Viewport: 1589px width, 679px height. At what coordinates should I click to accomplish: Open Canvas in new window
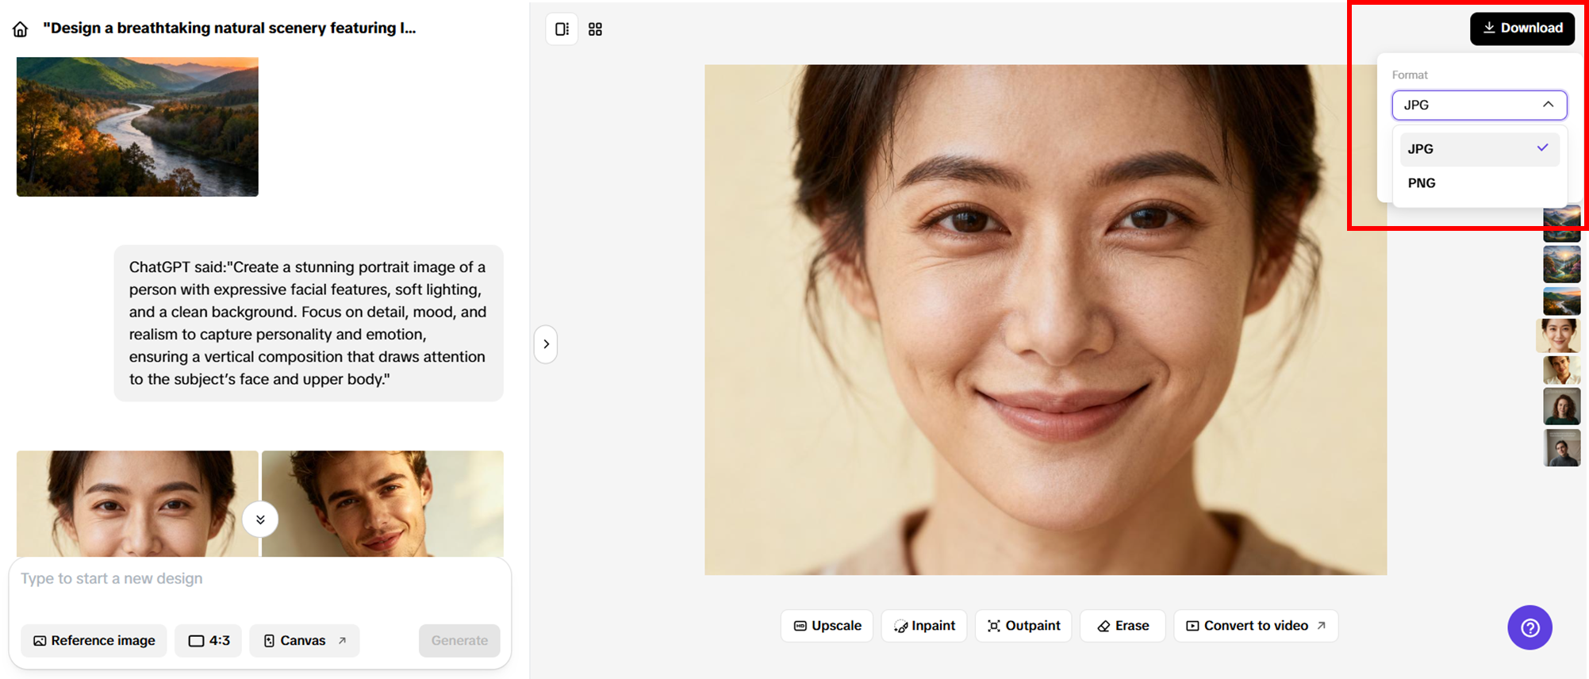(x=304, y=641)
